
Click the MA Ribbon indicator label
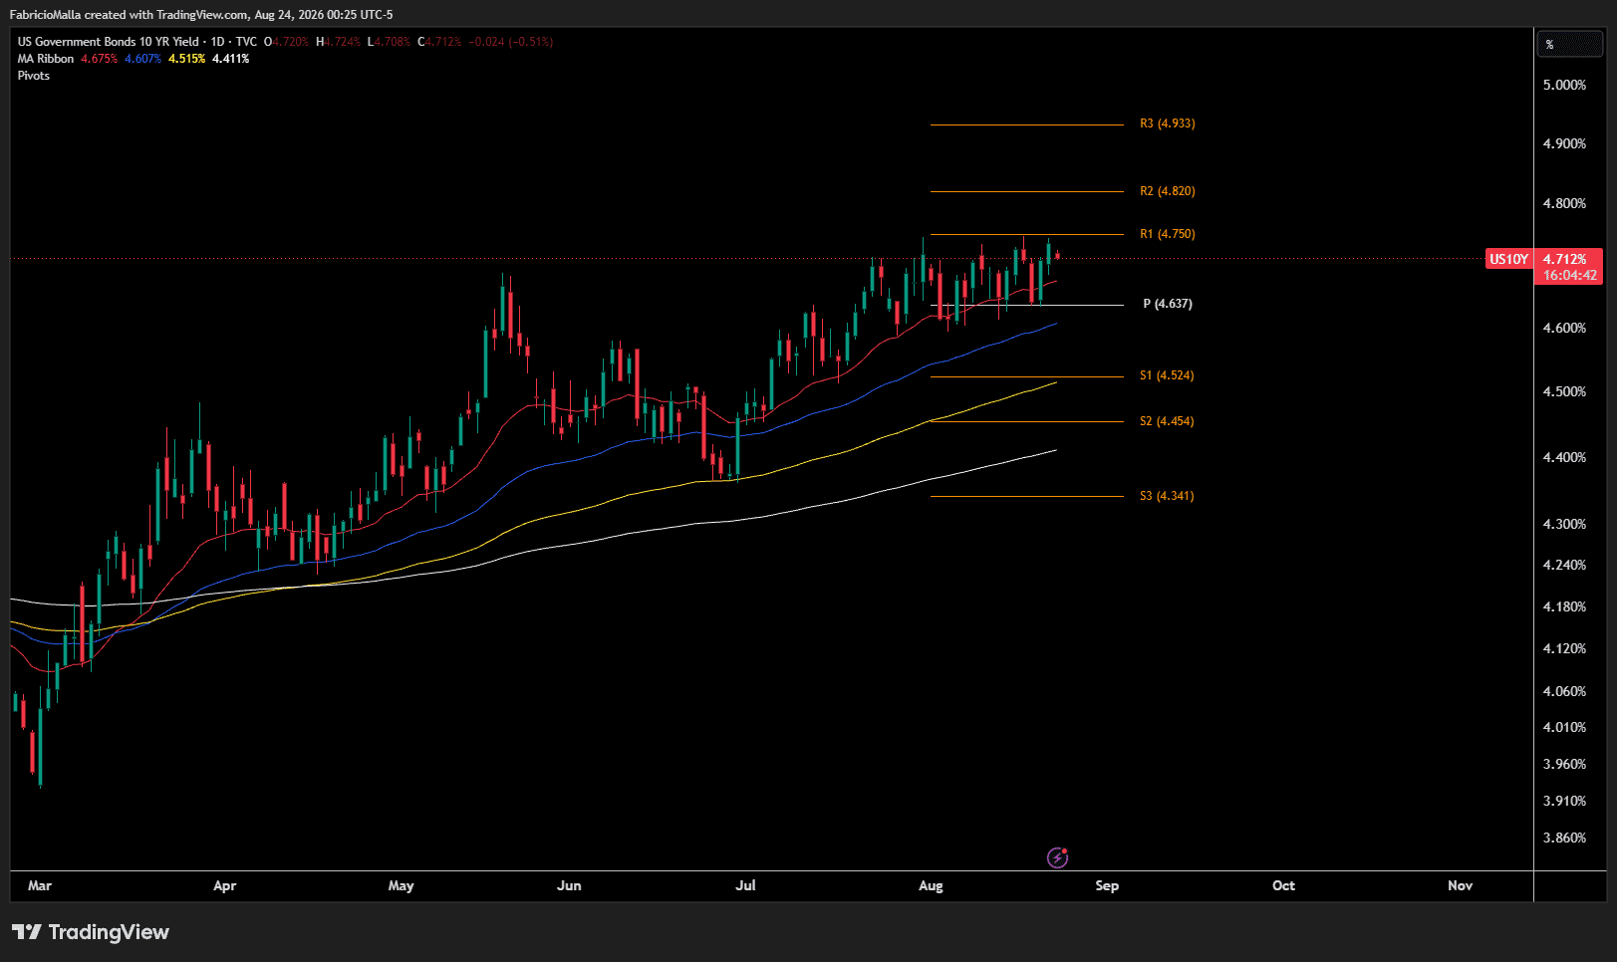(x=46, y=59)
